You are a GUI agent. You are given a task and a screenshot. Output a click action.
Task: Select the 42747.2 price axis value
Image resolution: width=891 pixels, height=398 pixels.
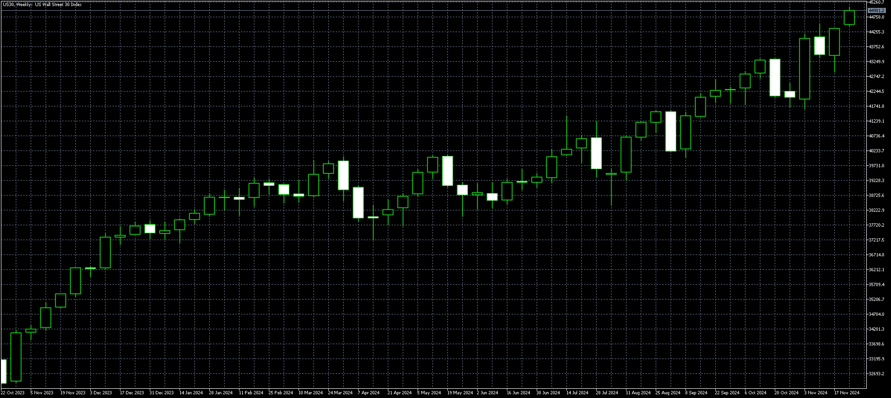877,77
